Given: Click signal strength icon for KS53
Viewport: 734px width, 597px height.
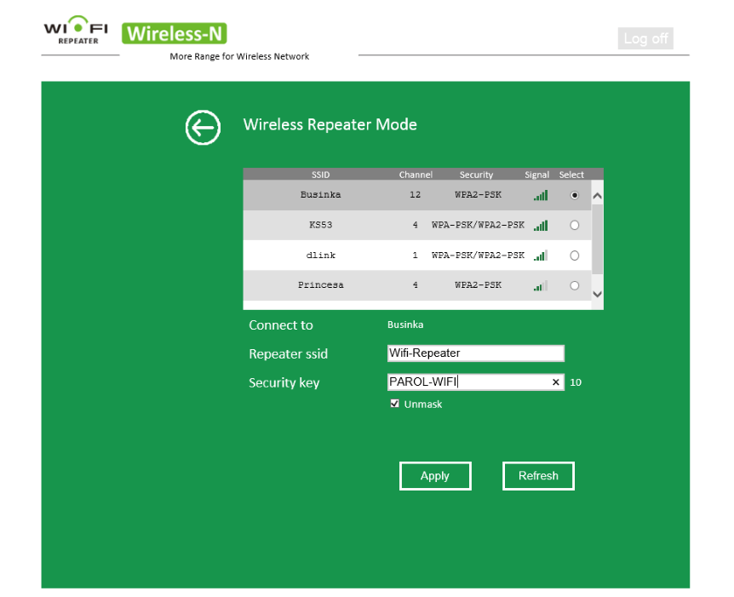Looking at the screenshot, I should point(541,226).
